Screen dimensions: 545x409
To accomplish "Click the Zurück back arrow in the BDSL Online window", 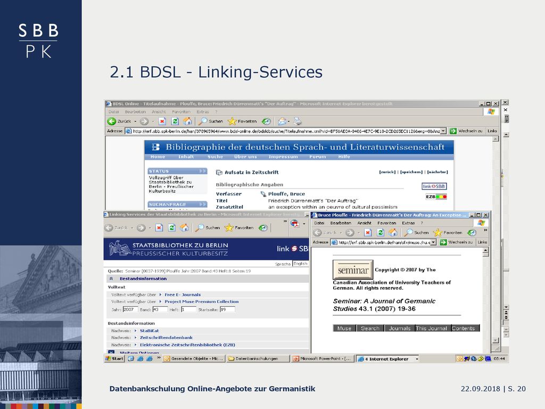I will point(112,121).
